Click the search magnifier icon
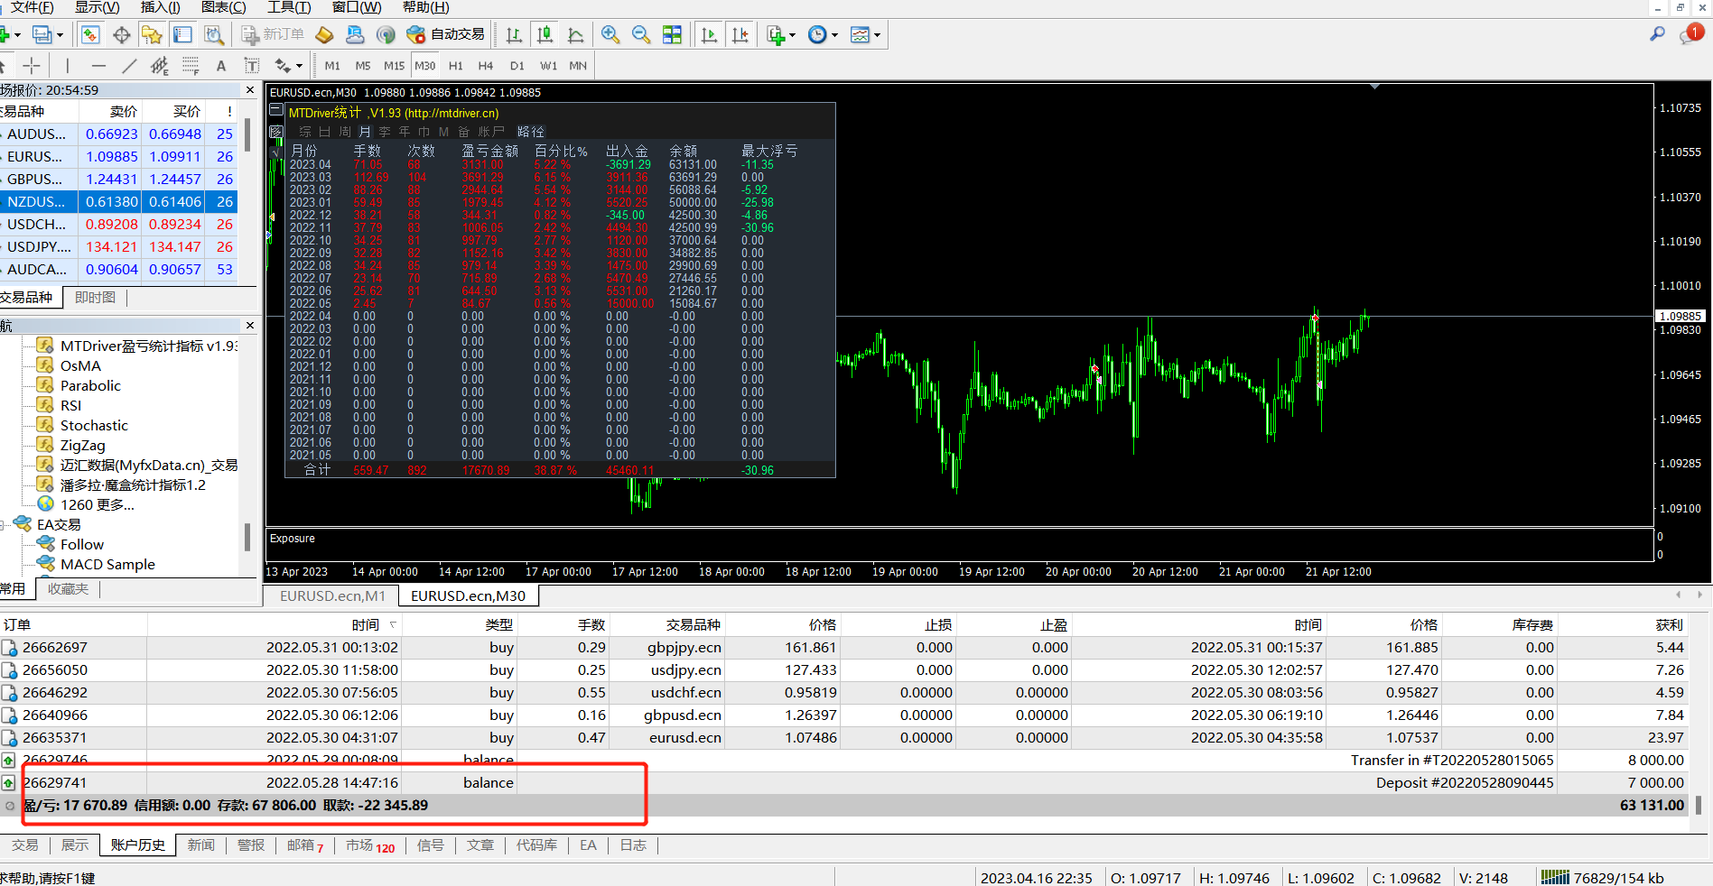This screenshot has height=886, width=1713. [x=1657, y=34]
